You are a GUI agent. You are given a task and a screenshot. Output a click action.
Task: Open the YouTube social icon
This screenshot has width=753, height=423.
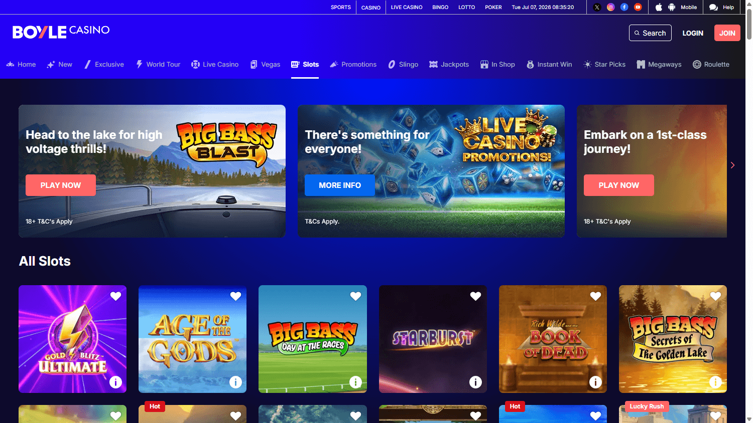638,7
